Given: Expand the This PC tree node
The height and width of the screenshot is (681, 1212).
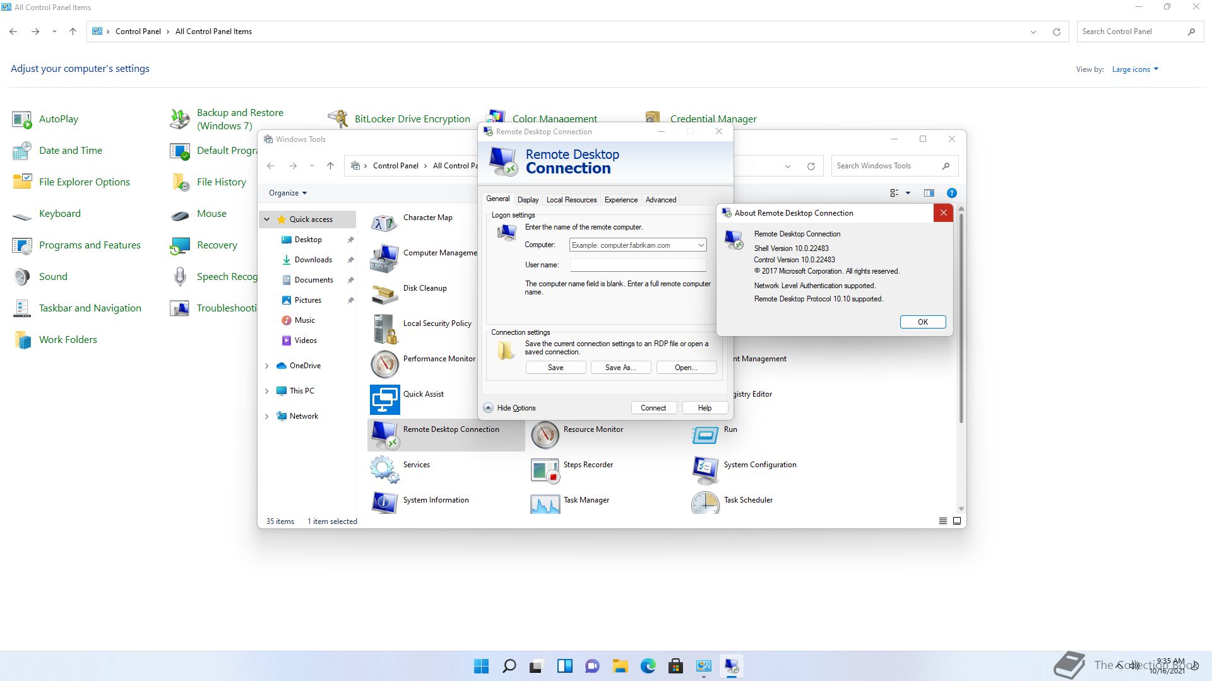Looking at the screenshot, I should (267, 391).
